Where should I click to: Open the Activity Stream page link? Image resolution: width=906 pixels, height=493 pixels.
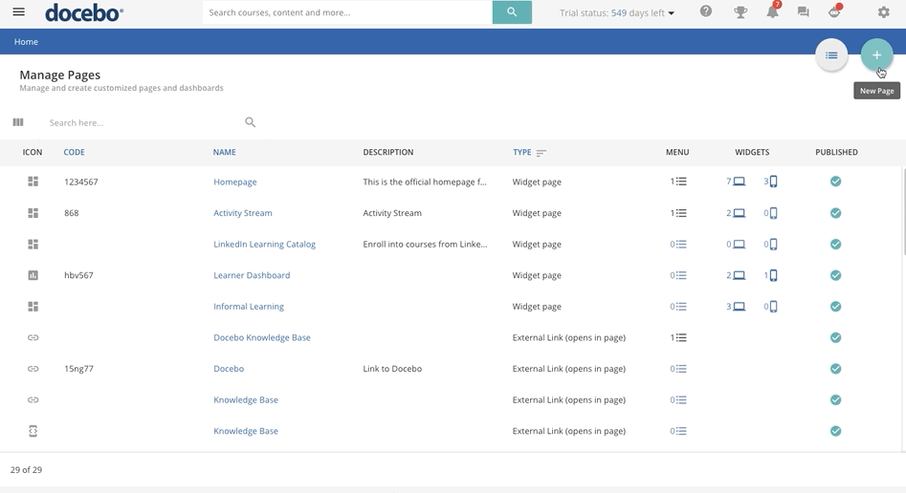coord(243,213)
